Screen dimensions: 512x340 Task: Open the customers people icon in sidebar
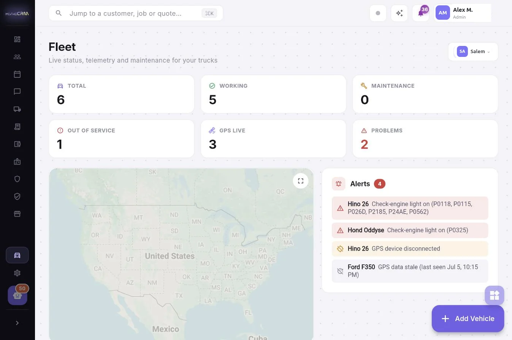pyautogui.click(x=17, y=57)
